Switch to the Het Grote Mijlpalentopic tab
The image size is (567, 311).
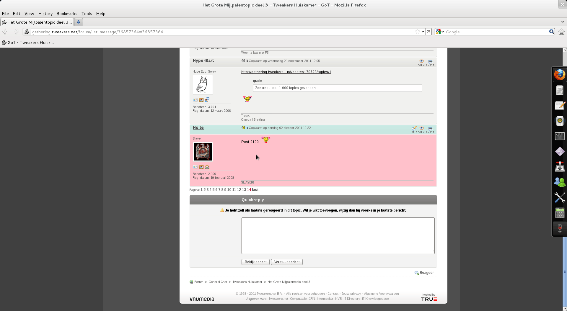point(37,22)
